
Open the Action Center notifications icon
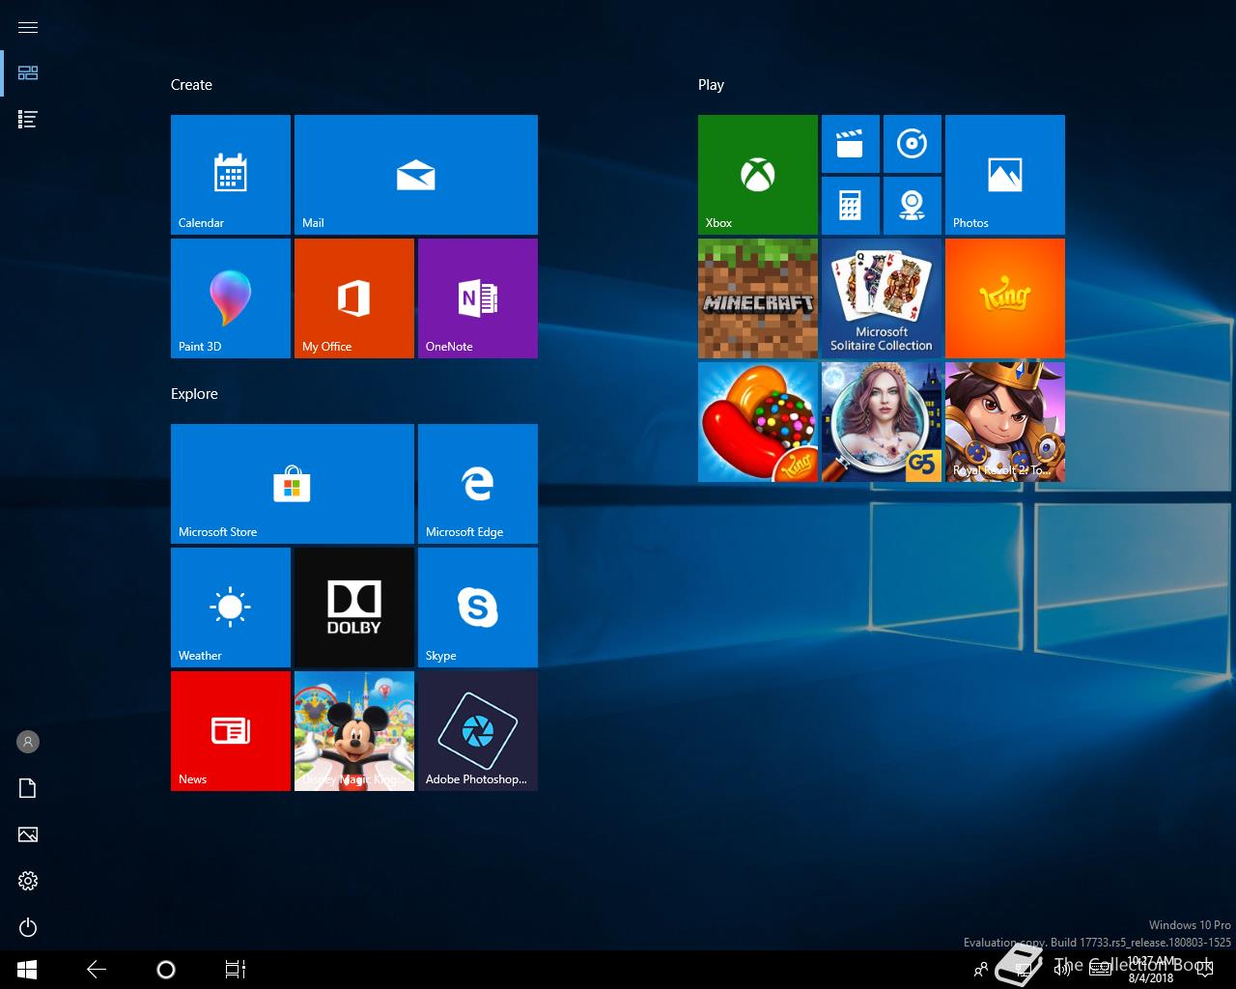(x=1204, y=970)
